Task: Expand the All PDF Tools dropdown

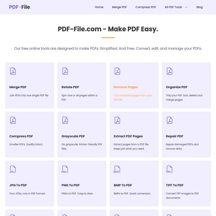Action: pos(176,7)
